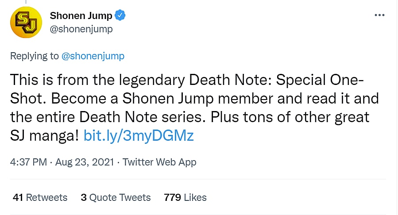The width and height of the screenshot is (398, 215).
Task: Click the 4:37 PM timestamp
Action: (28, 162)
